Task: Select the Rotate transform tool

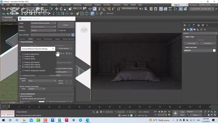Action: click(61, 9)
